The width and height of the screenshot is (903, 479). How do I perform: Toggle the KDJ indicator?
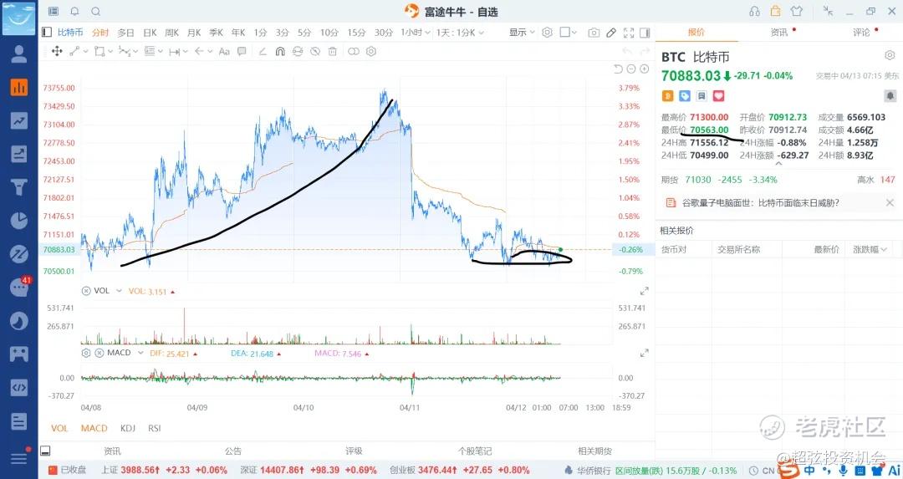pyautogui.click(x=127, y=428)
